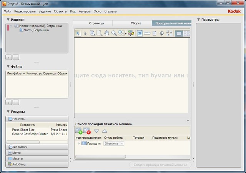This screenshot has width=246, height=173.
Task: Click the crosshair marks icon in toolbar
Action: click(162, 33)
